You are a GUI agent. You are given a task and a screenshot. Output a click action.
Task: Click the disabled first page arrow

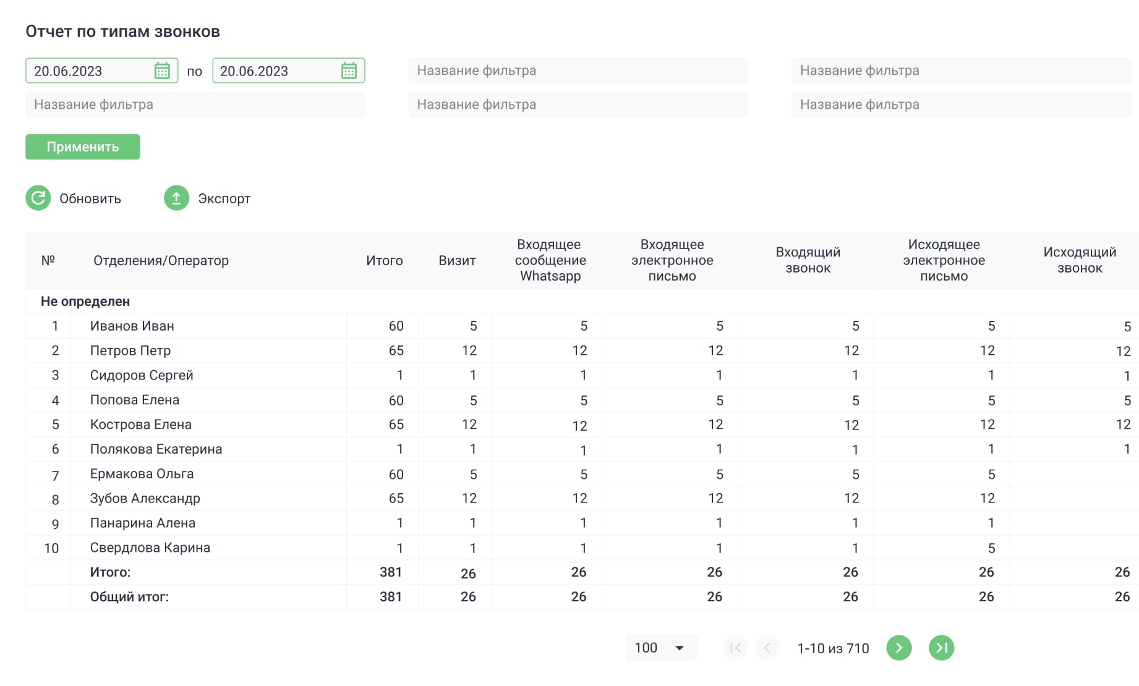click(735, 648)
